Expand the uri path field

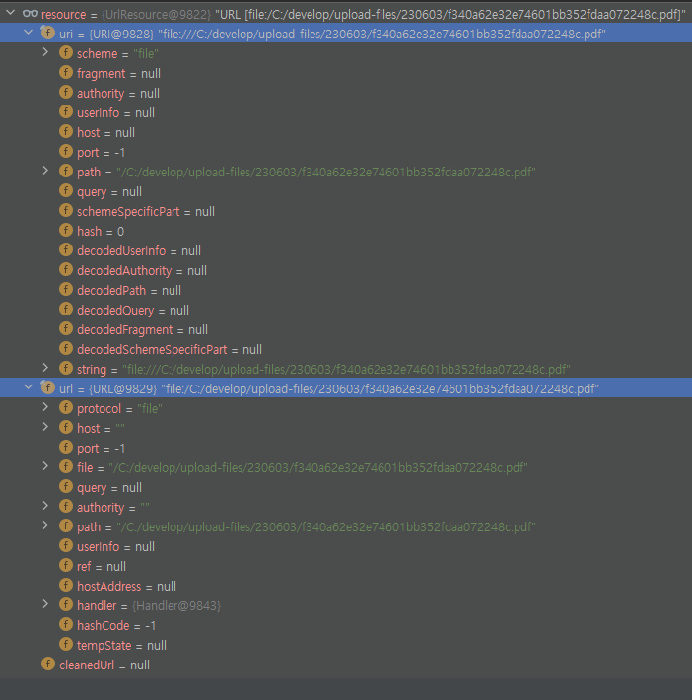point(45,171)
